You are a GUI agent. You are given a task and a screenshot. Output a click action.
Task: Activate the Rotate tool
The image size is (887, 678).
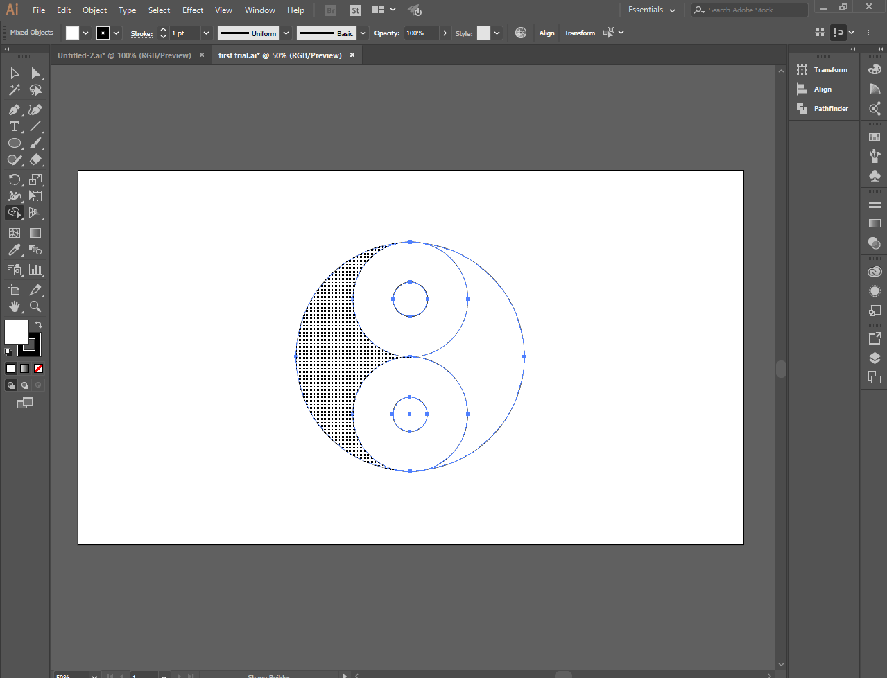(x=15, y=180)
